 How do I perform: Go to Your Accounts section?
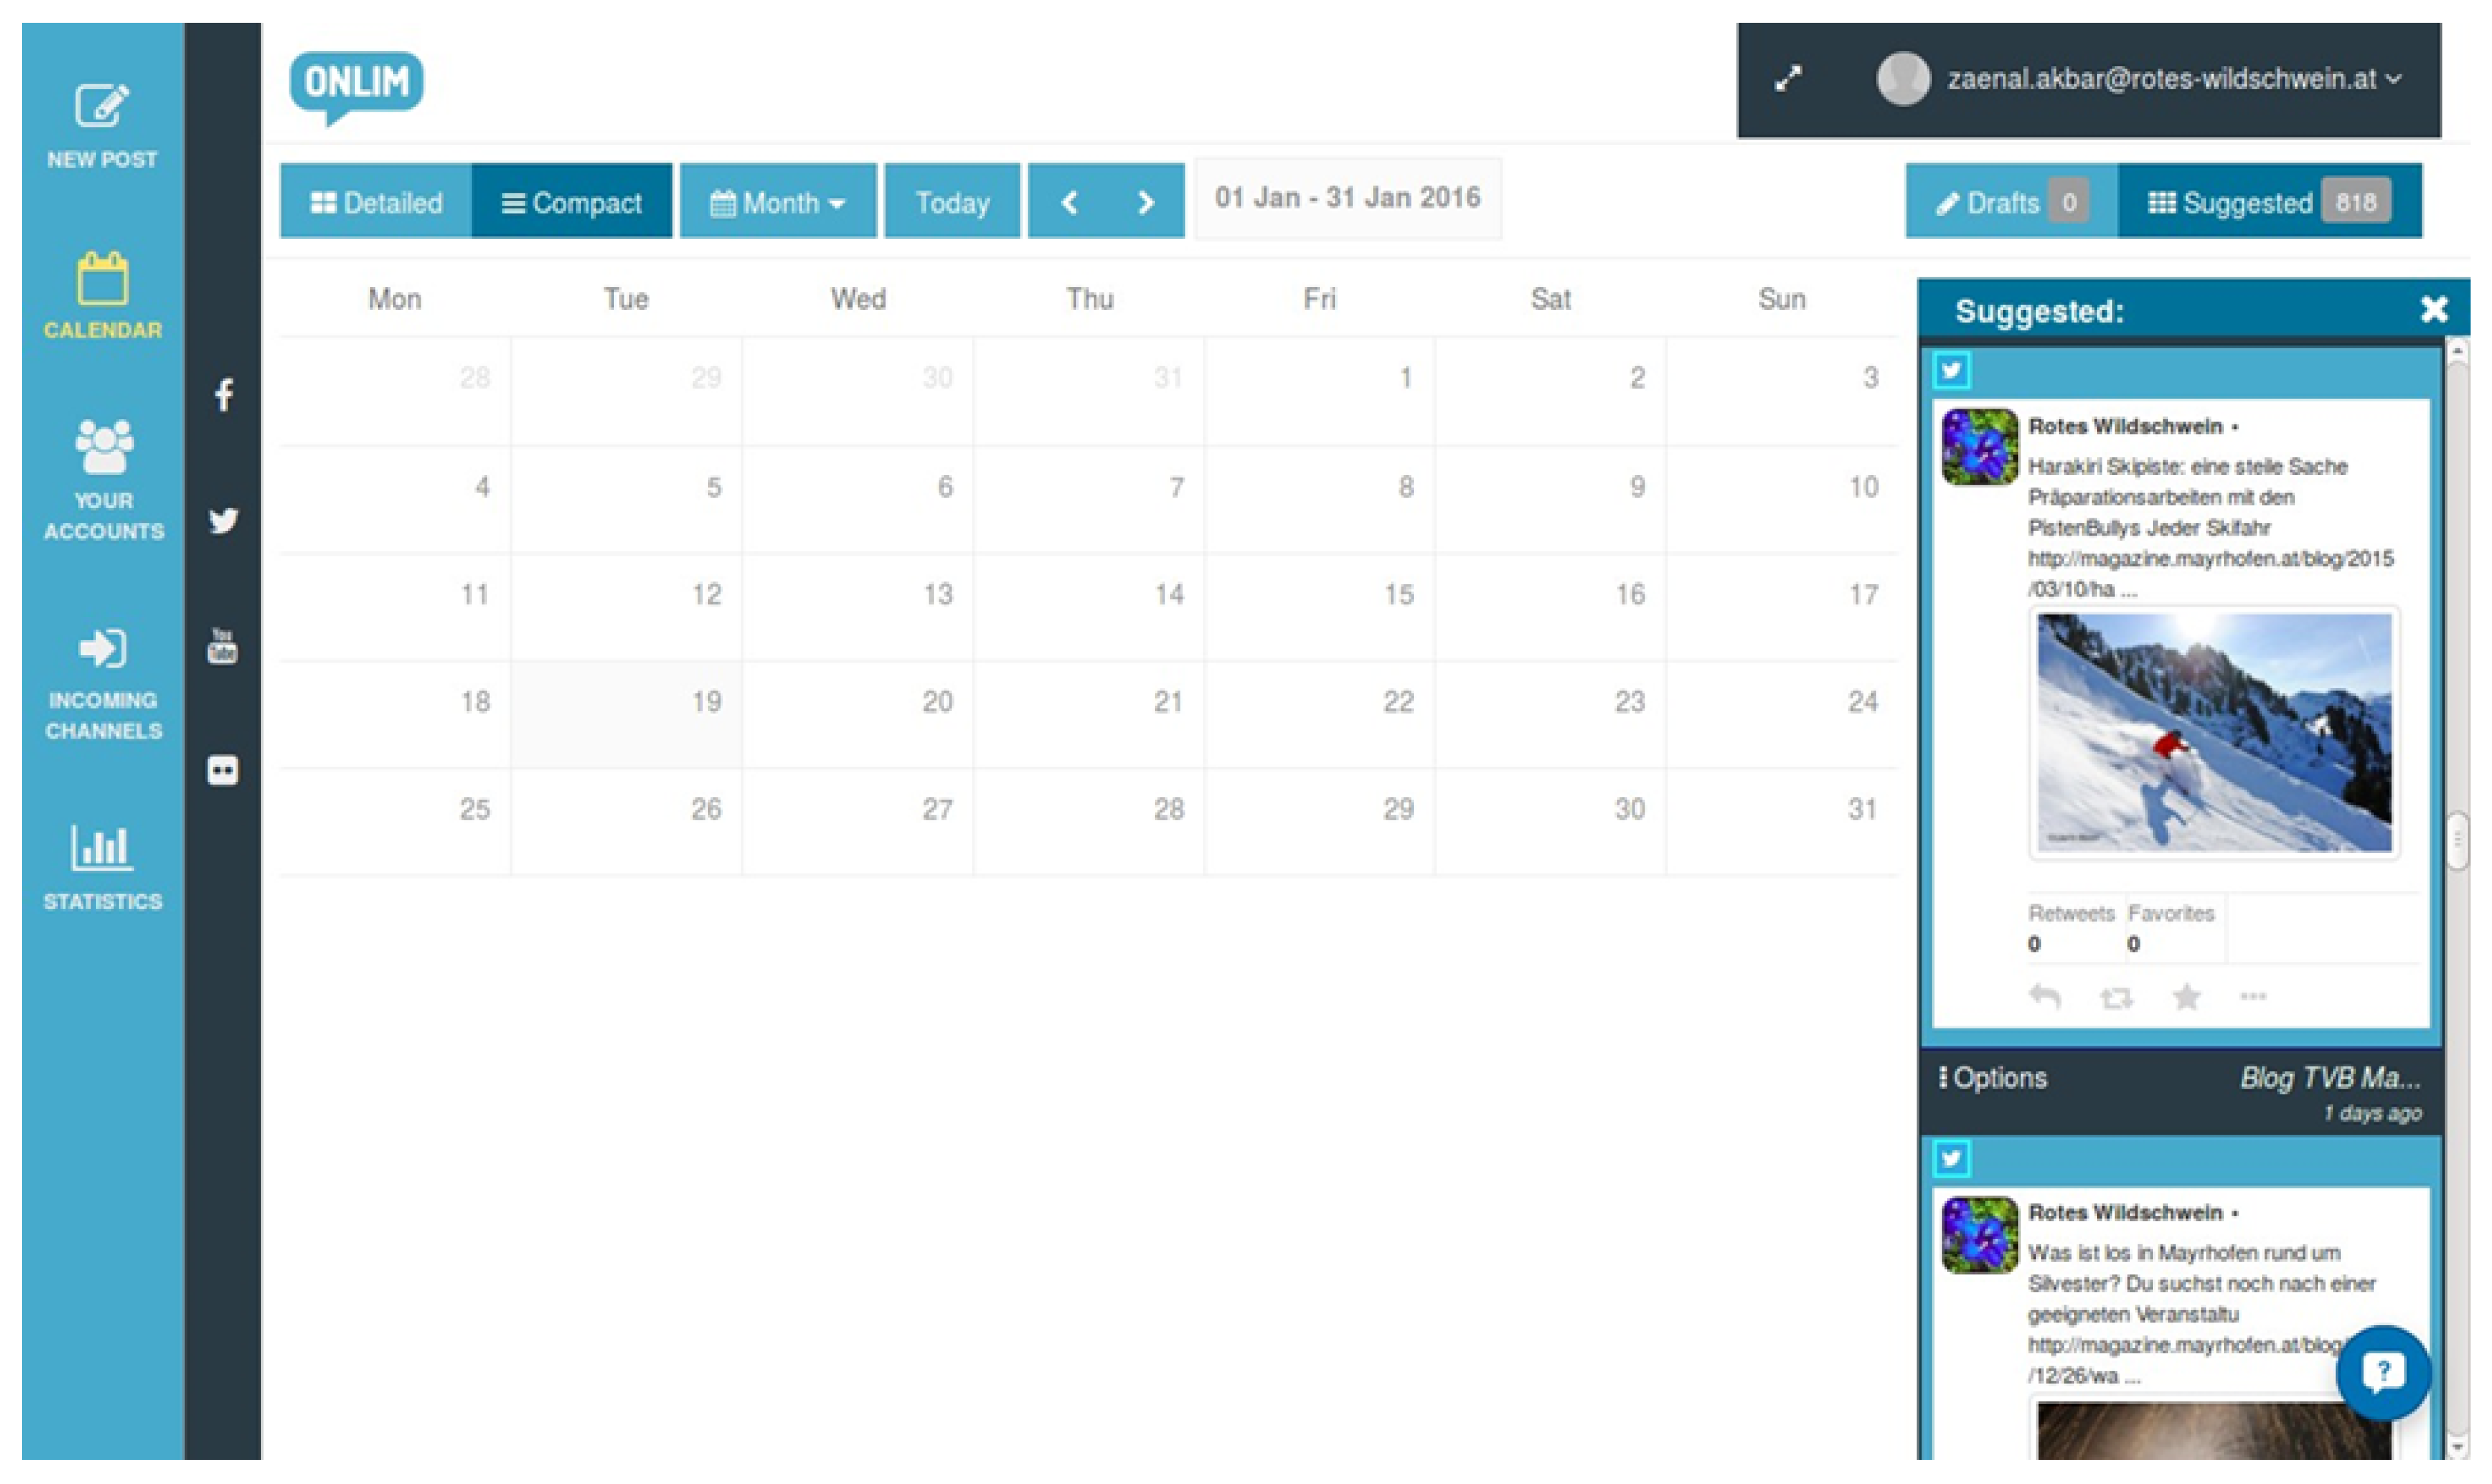click(x=102, y=481)
